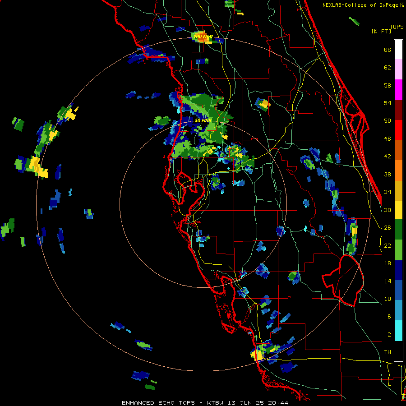Click the navy blue legend swatch
This screenshot has width=406, height=406.
[x=398, y=270]
